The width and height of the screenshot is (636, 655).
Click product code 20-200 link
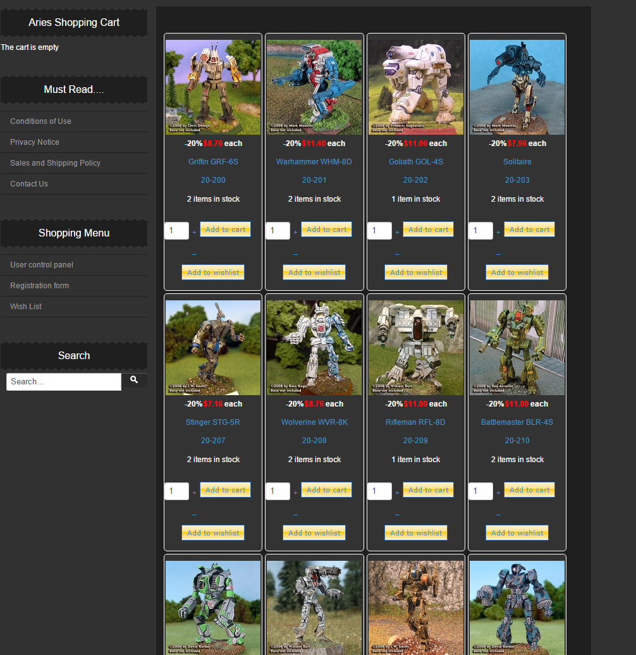tap(213, 180)
